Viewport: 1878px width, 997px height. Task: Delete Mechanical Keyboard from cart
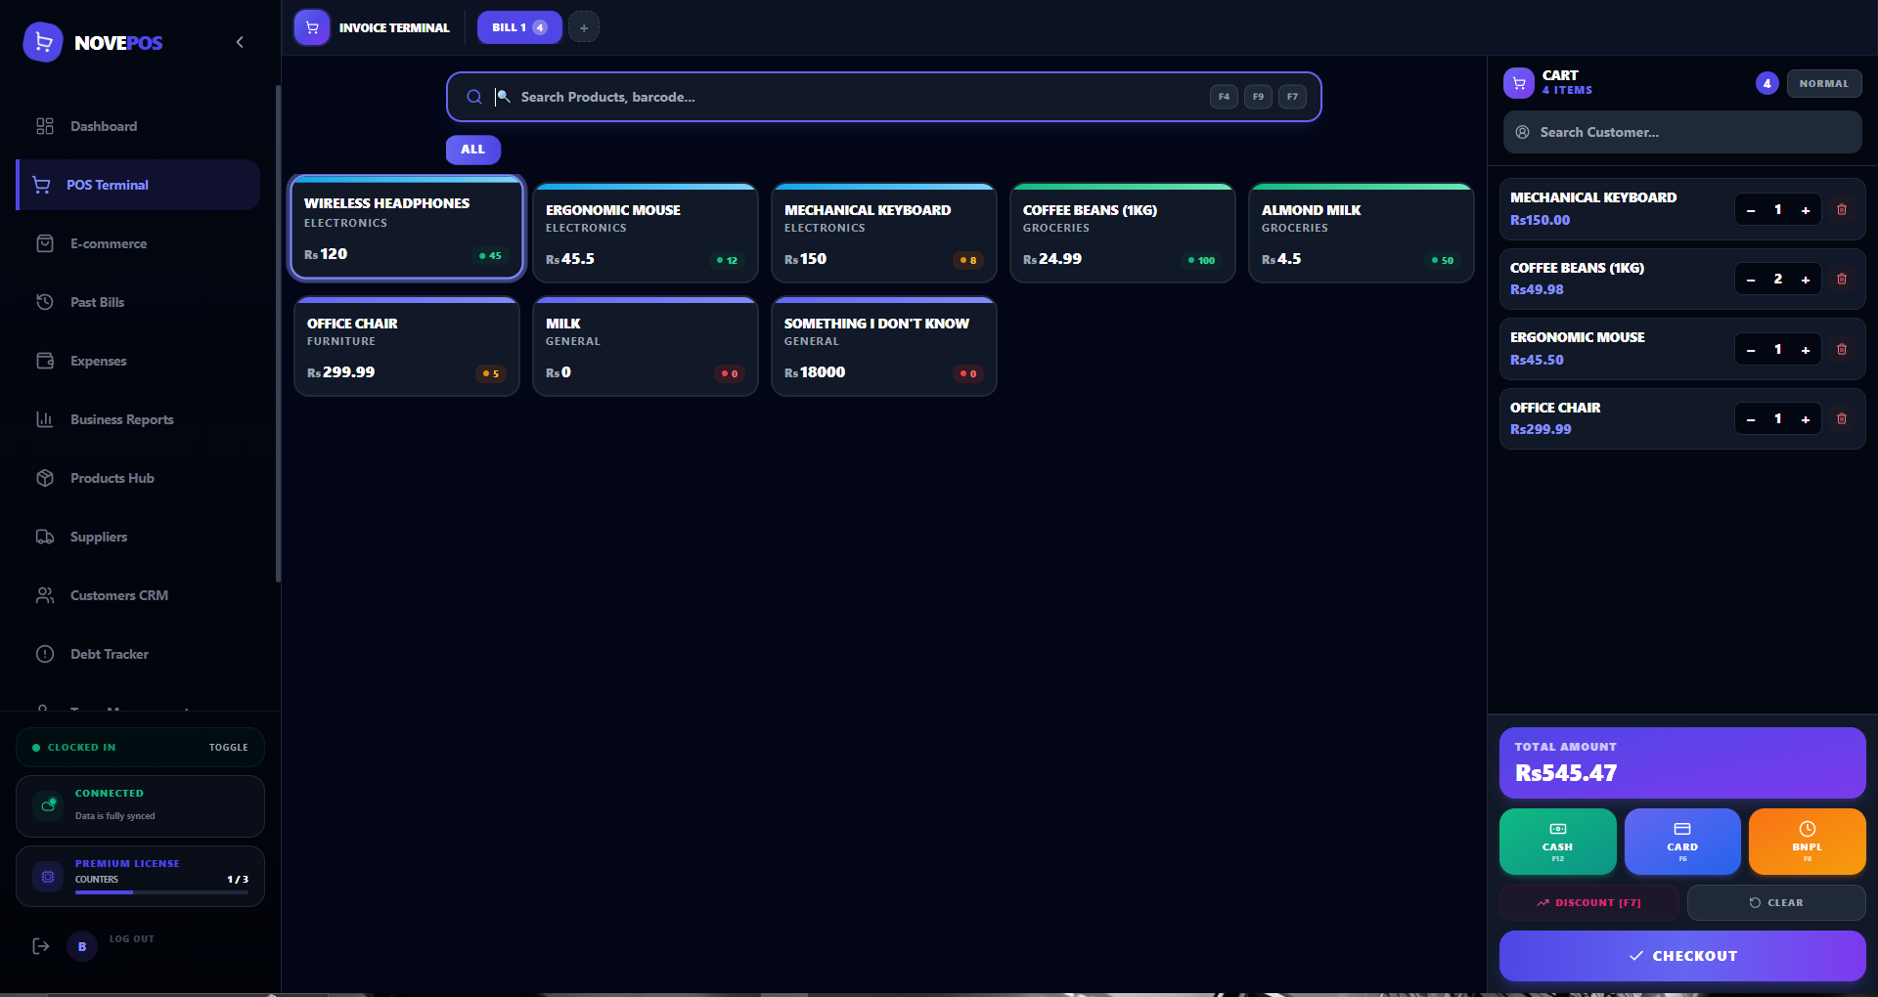(x=1842, y=209)
